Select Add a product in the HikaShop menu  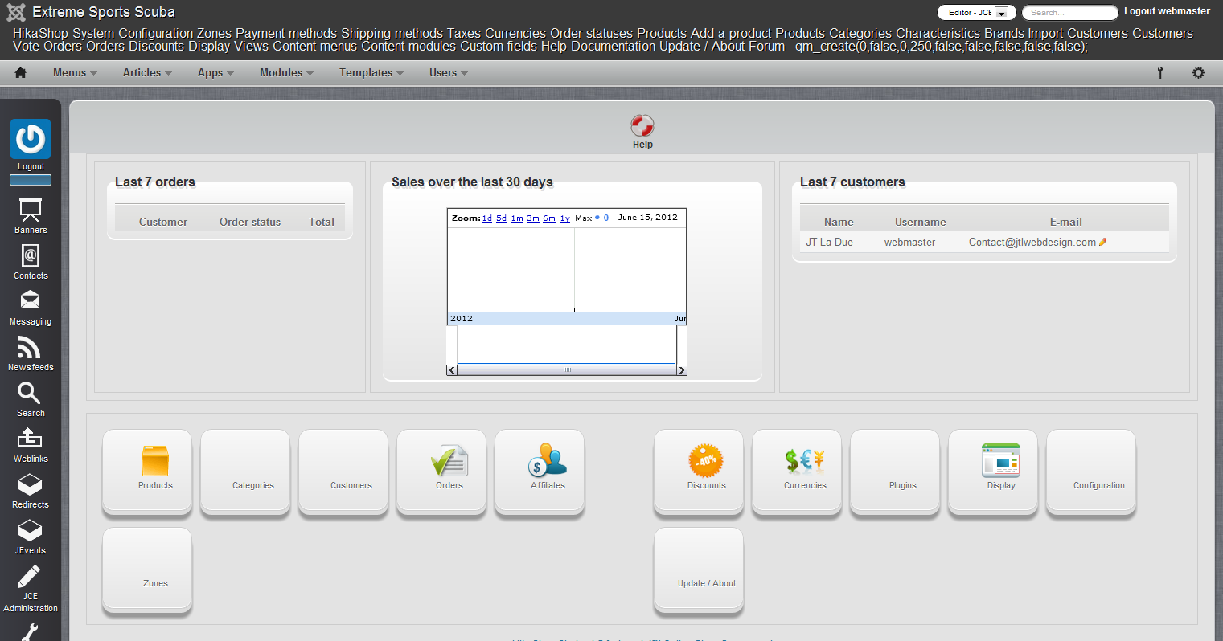coord(732,34)
